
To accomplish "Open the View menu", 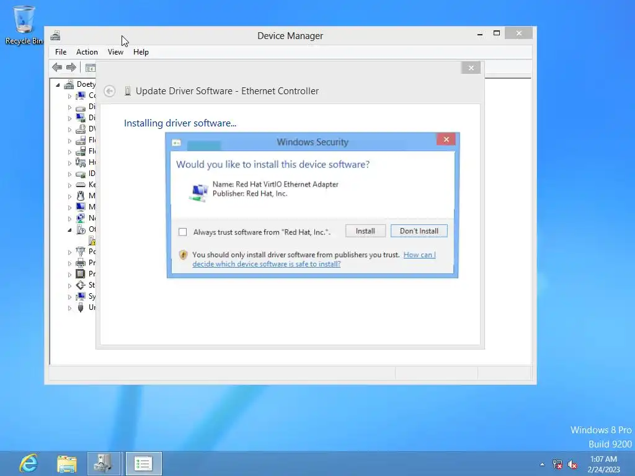I will coord(115,52).
